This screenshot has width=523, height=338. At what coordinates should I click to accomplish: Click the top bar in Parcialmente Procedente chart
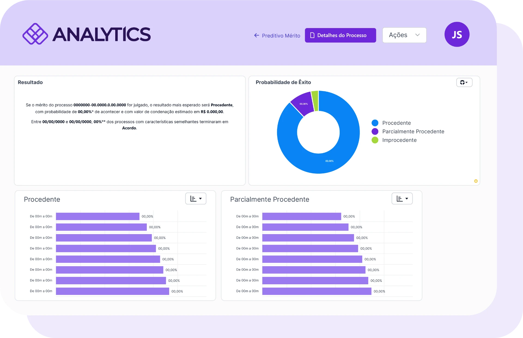point(302,216)
